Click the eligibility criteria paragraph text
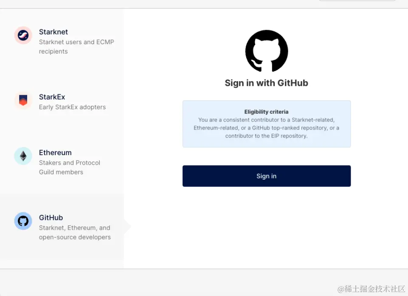 [x=267, y=128]
